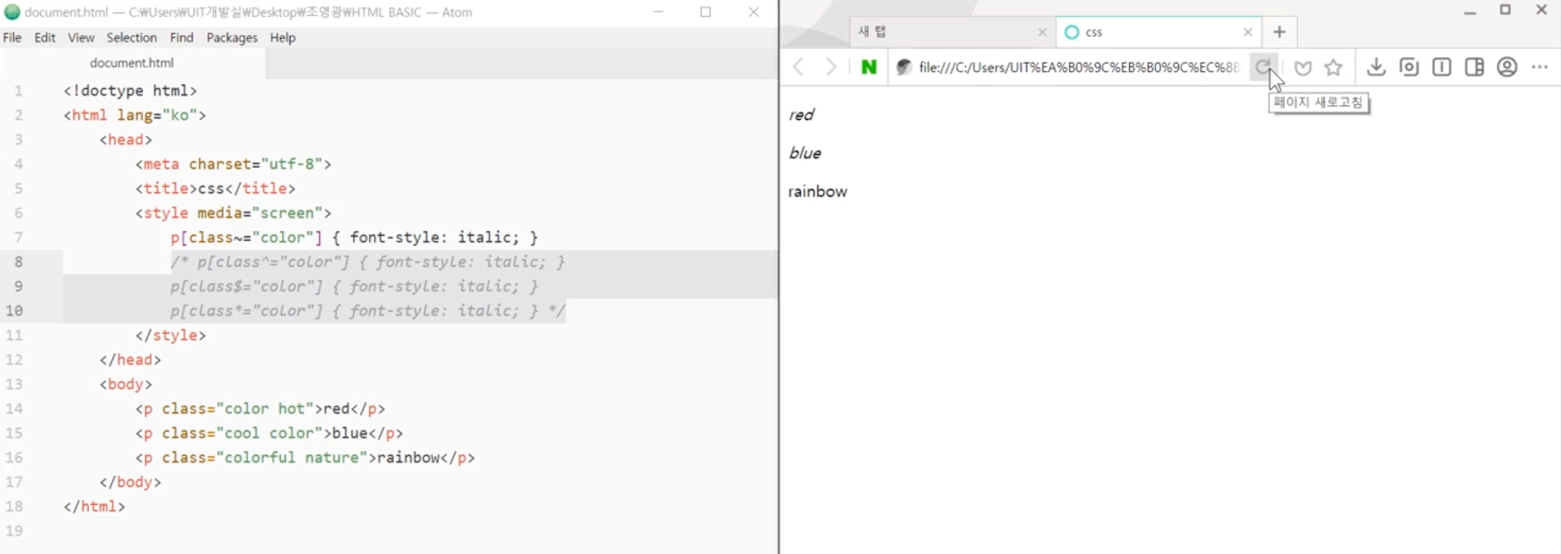
Task: Open the browser downloads icon
Action: (x=1375, y=66)
